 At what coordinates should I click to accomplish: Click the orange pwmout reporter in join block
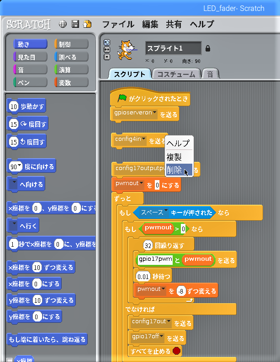pyautogui.click(x=198, y=259)
